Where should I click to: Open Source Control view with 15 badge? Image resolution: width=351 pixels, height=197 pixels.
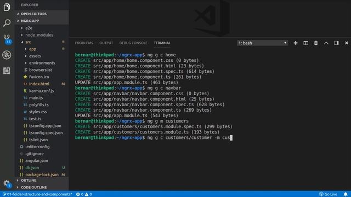tap(7, 39)
